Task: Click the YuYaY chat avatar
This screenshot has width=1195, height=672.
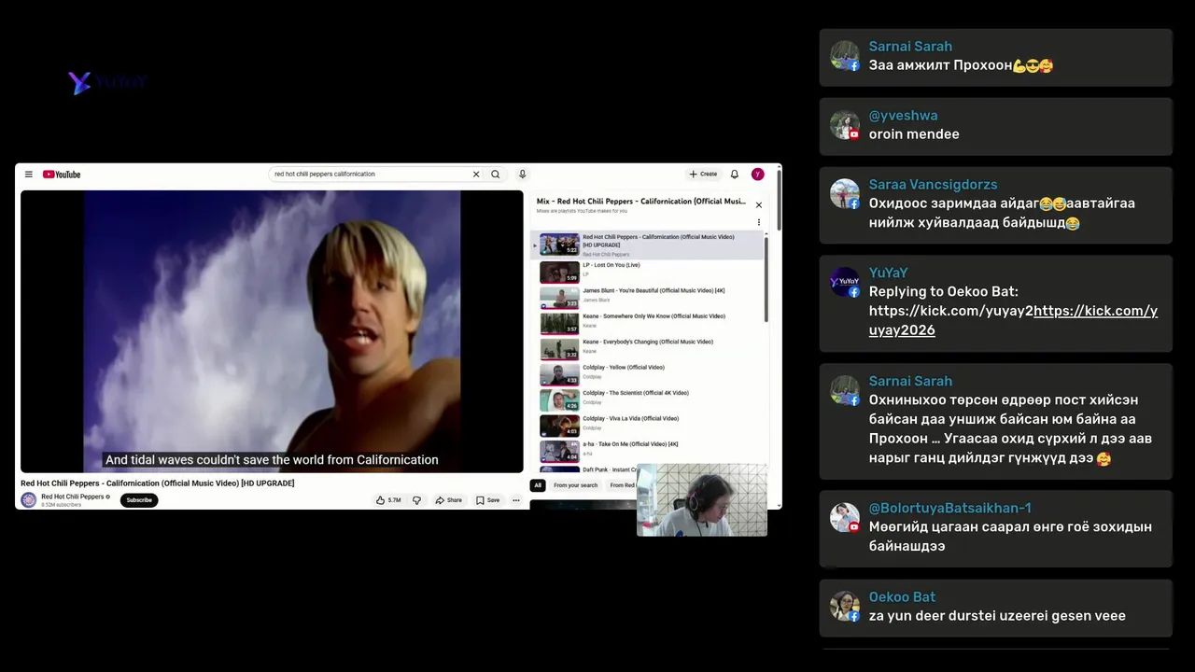Action: 845,282
